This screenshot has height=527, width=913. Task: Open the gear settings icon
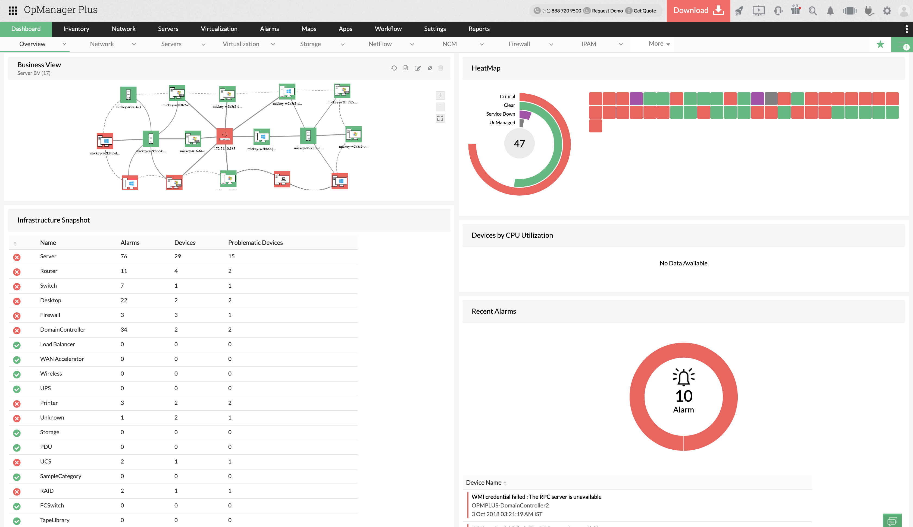point(887,11)
